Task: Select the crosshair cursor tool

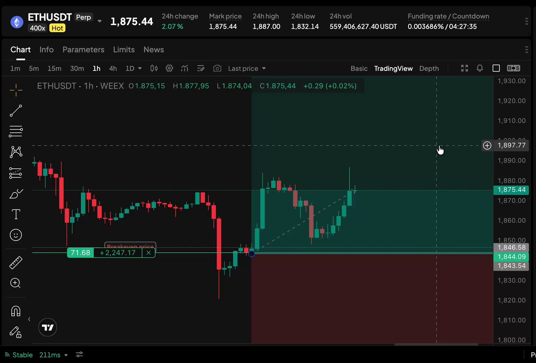Action: point(16,90)
